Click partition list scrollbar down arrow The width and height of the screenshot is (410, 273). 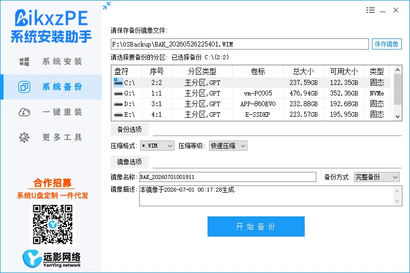coord(397,116)
